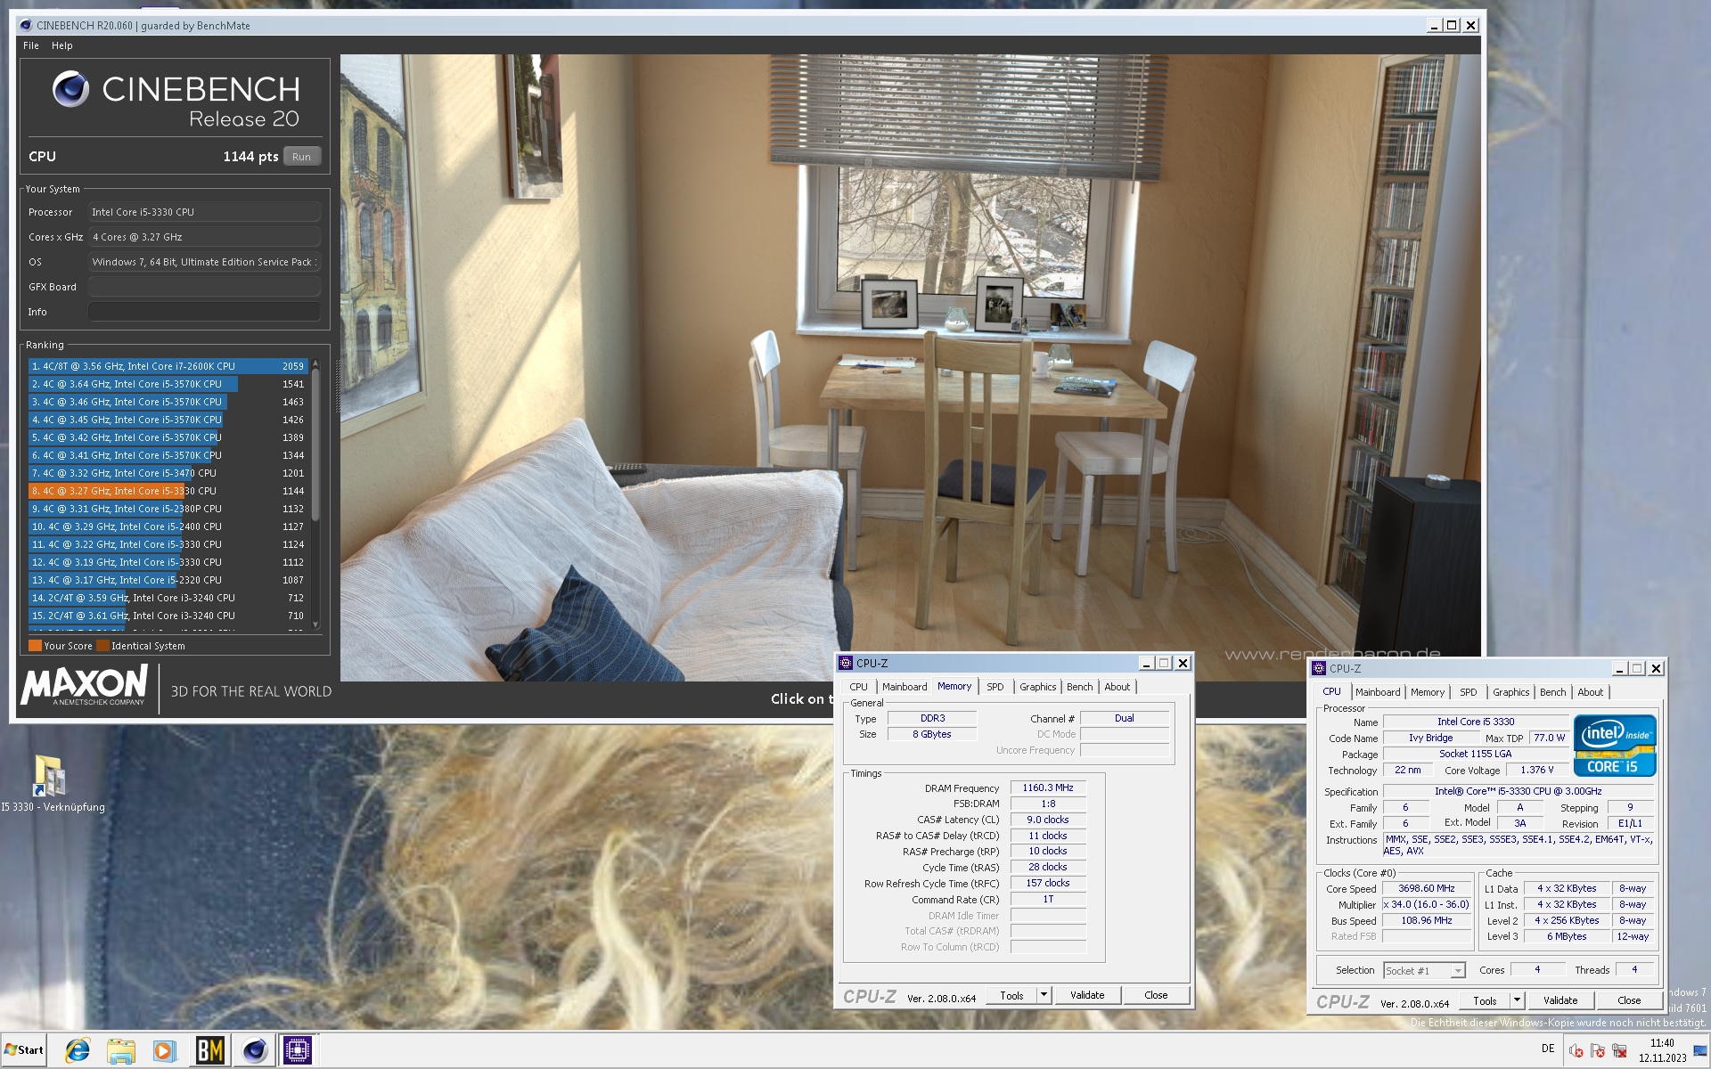The width and height of the screenshot is (1711, 1069).
Task: Select ranking entry Core i5-2400
Action: [x=168, y=526]
